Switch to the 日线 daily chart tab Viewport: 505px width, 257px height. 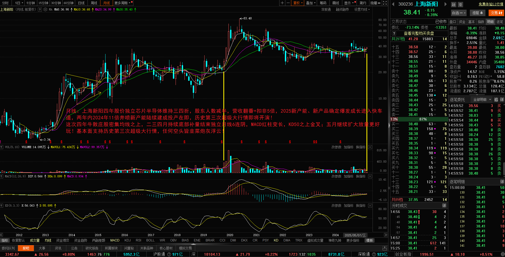[81, 3]
